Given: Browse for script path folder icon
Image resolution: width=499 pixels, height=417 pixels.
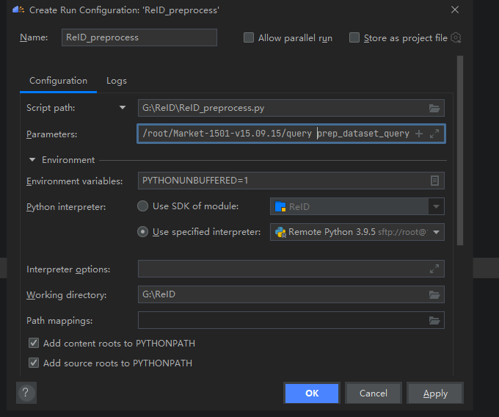Looking at the screenshot, I should 435,108.
